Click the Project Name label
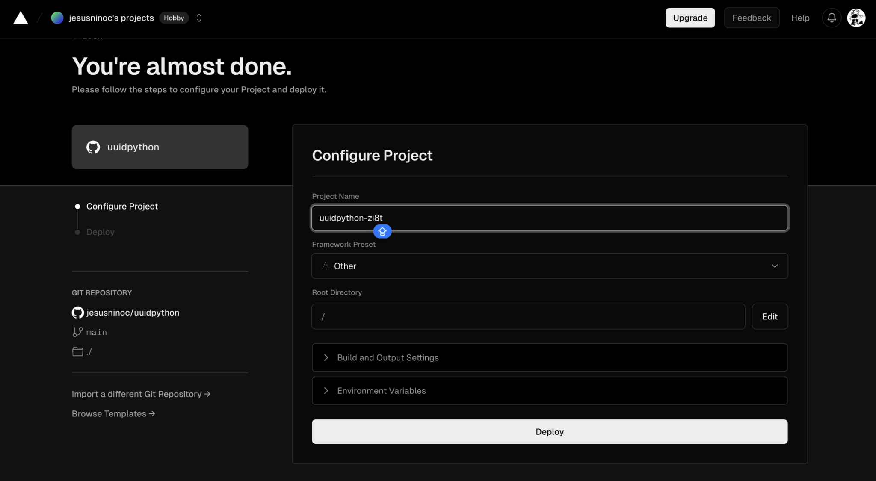This screenshot has width=876, height=481. pos(335,196)
